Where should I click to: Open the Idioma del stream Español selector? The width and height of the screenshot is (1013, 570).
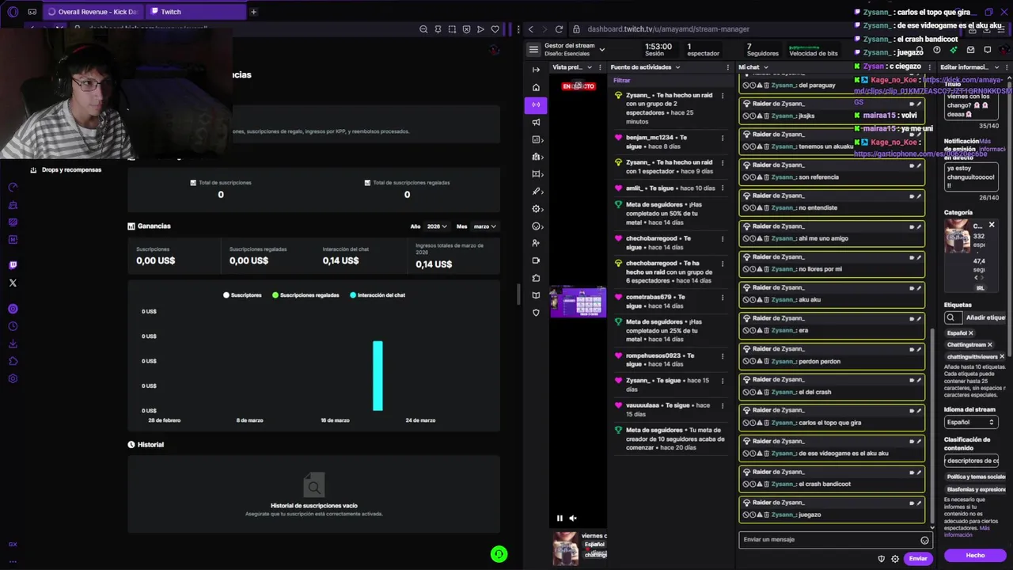(x=970, y=423)
